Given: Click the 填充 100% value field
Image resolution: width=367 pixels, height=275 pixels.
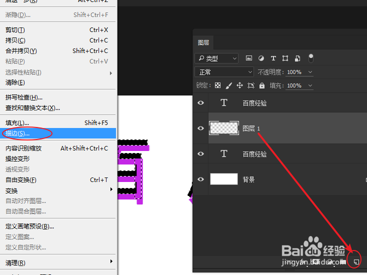Looking at the screenshot, I should pyautogui.click(x=294, y=85).
